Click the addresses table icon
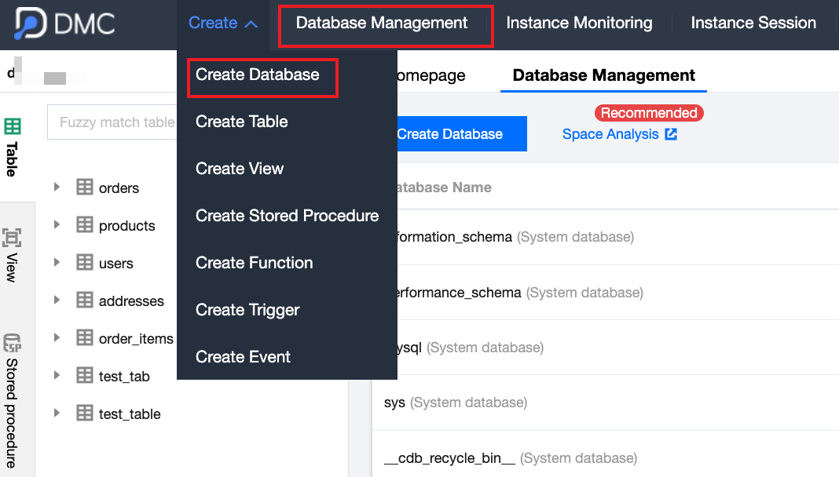Screen dimensions: 839x477 tap(84, 300)
